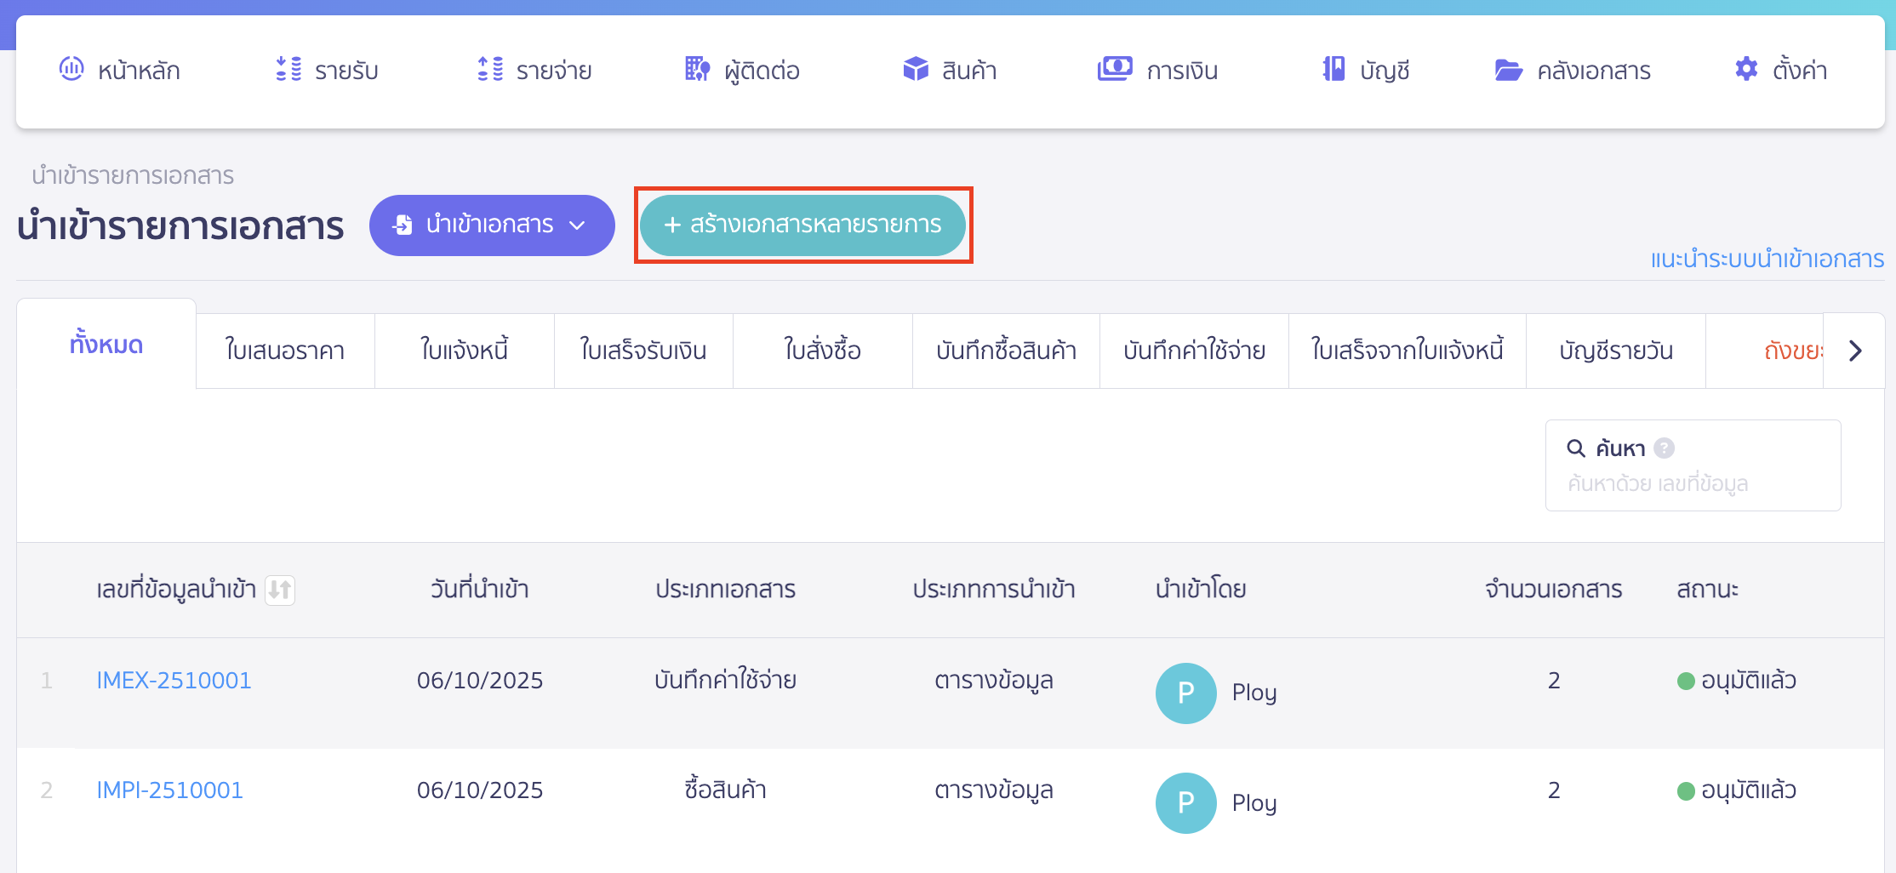The width and height of the screenshot is (1896, 873).
Task: Open the รายจ่าย expenses icon
Action: click(x=490, y=70)
